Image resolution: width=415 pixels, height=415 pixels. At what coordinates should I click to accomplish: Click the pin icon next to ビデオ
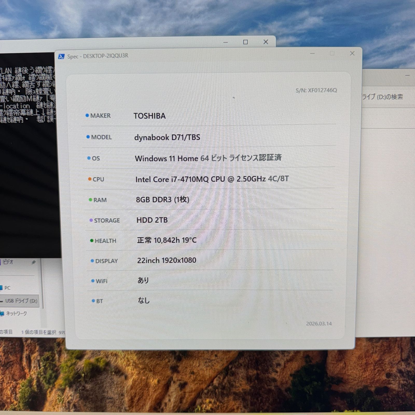pyautogui.click(x=33, y=262)
